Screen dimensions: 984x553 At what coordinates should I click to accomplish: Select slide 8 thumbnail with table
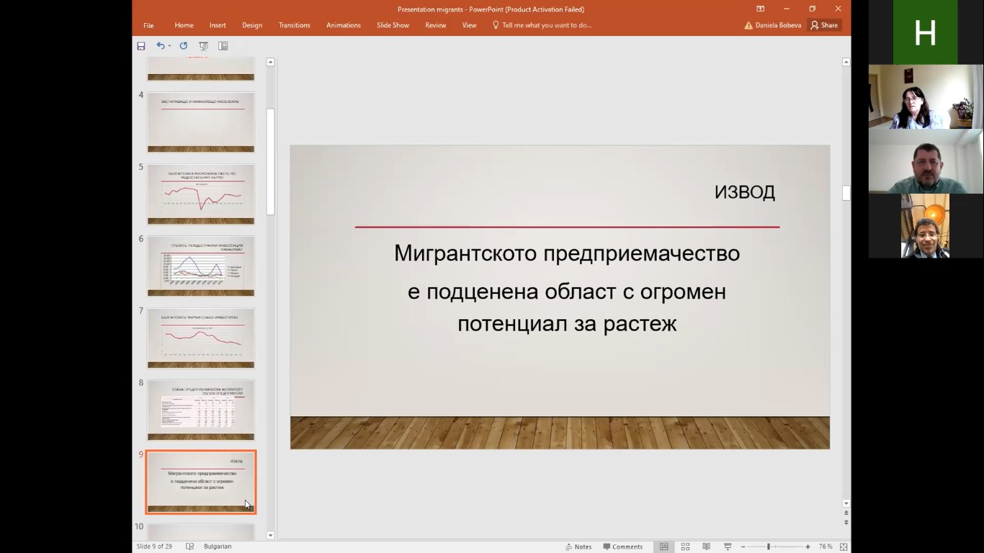(201, 410)
